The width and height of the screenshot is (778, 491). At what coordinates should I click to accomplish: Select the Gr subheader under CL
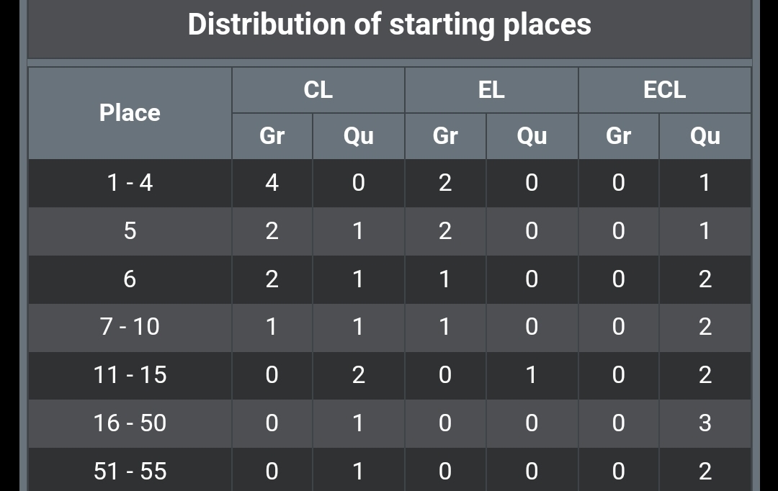point(272,136)
